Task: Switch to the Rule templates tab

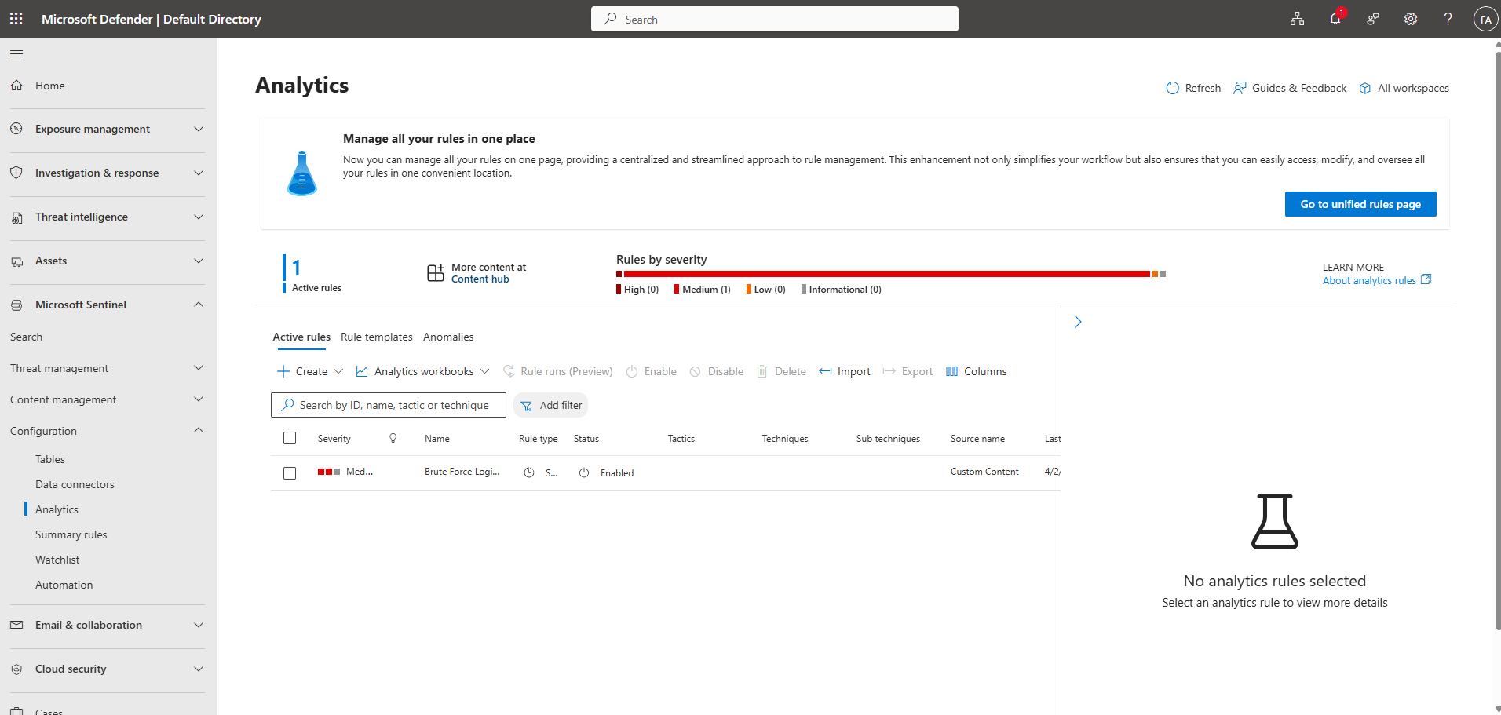Action: 377,337
